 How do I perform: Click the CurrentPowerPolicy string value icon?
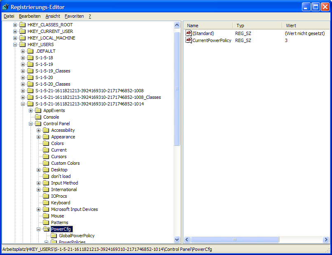(188, 40)
